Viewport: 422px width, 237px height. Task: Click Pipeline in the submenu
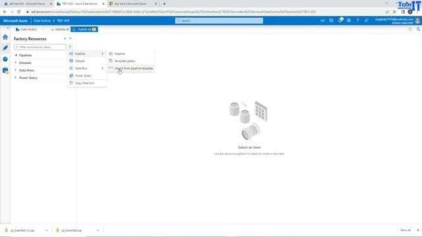[131, 54]
